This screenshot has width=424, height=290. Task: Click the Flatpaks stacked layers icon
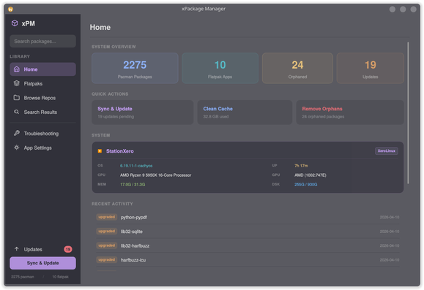tap(17, 83)
